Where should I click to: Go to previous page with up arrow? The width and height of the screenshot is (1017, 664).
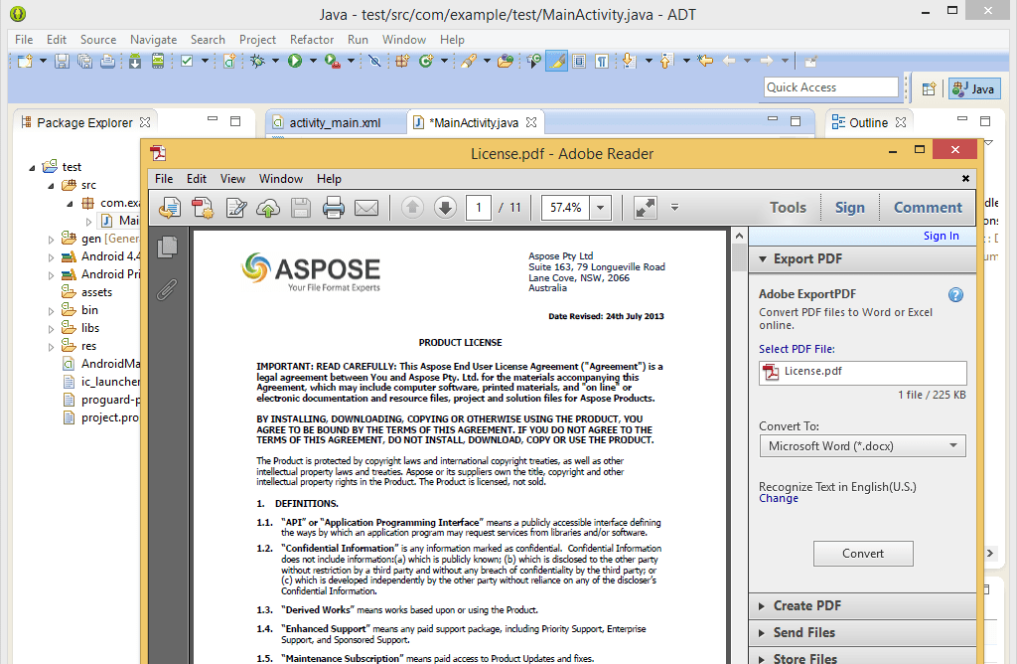coord(412,208)
